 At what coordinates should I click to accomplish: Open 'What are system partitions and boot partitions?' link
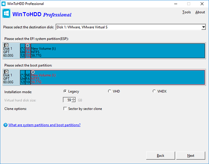[44, 125]
